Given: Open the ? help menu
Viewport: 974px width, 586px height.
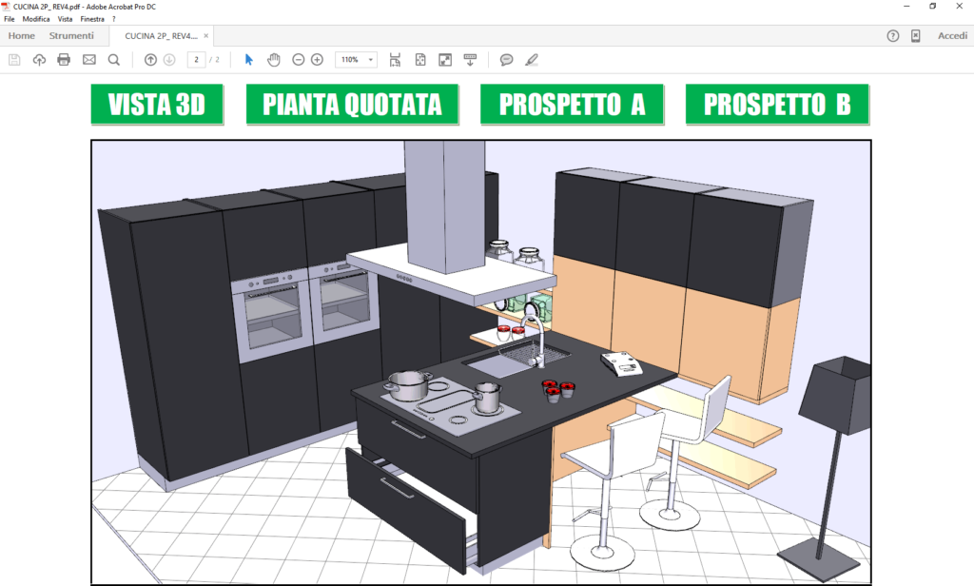Looking at the screenshot, I should [114, 19].
